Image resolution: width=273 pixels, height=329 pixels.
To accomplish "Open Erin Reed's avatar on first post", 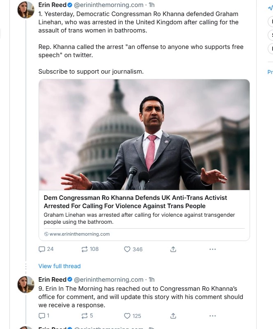I will coord(25,9).
